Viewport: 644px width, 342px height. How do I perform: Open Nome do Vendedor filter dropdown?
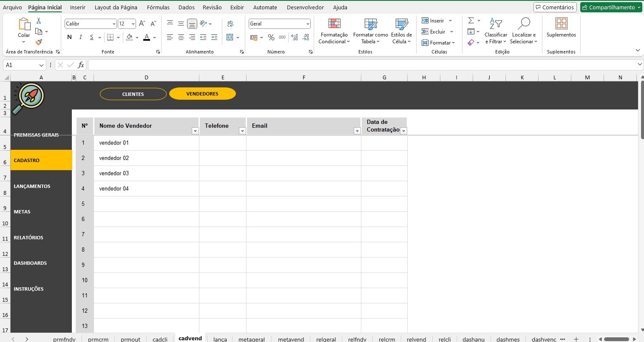coord(195,131)
